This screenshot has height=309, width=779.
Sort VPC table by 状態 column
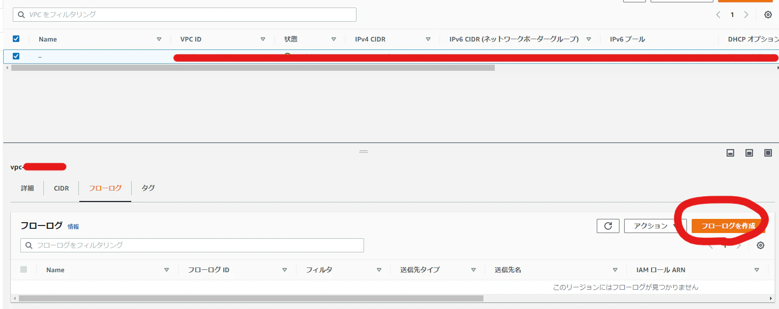click(334, 39)
